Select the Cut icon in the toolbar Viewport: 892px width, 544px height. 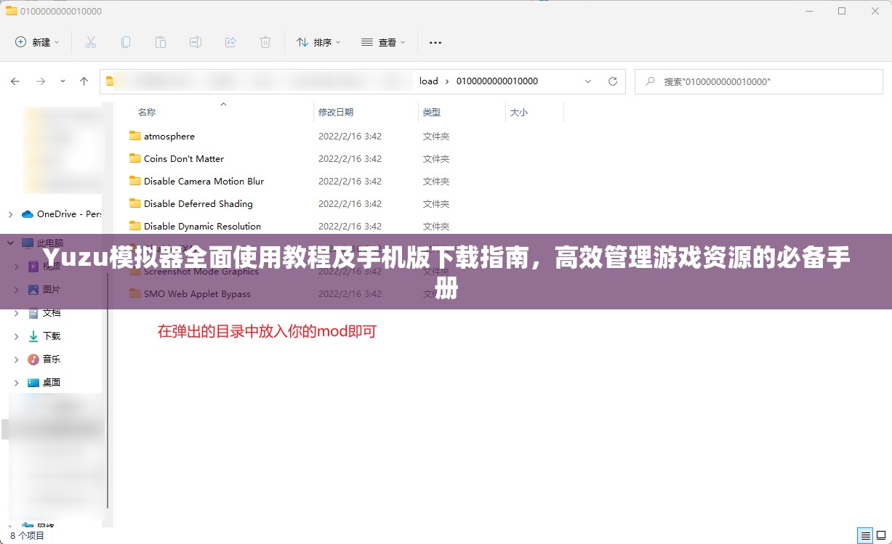91,42
